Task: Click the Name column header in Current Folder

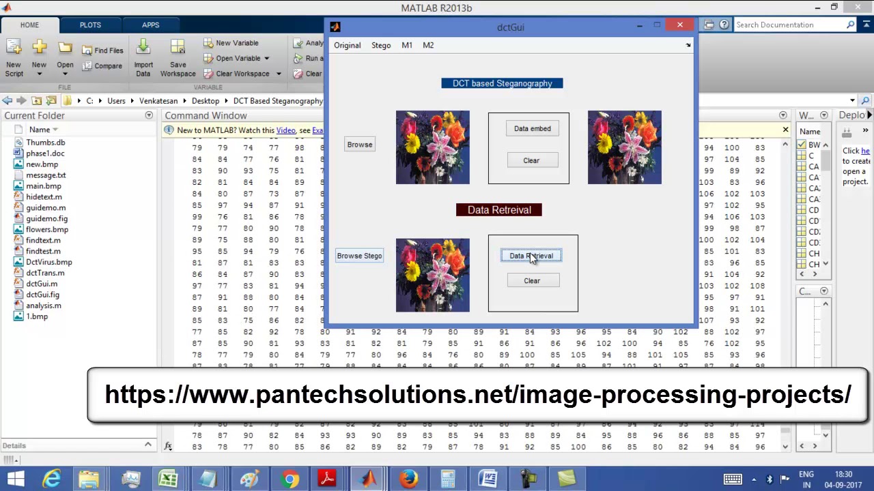Action: [39, 130]
